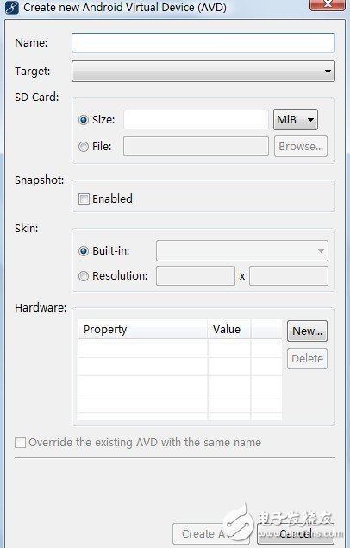The image size is (350, 548).
Task: Click the Browse... button
Action: coord(301,146)
